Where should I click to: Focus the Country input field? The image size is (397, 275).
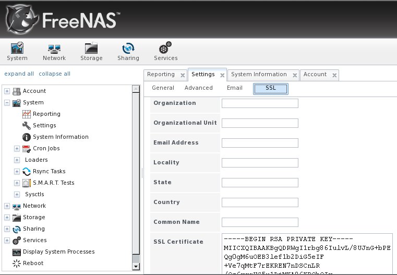click(x=260, y=202)
